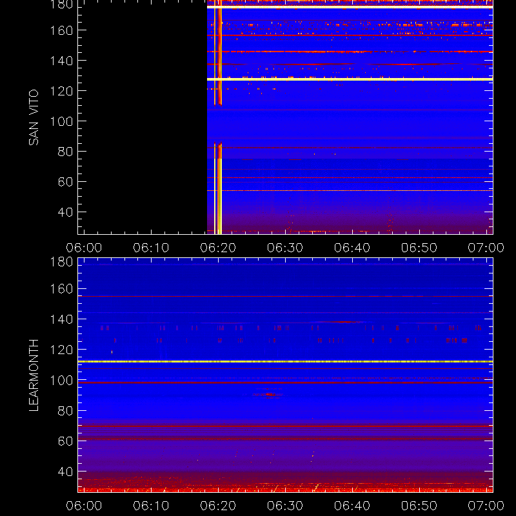516x516 pixels.
Task: Click 06:40 time label under San Vito plot
Action: point(352,248)
